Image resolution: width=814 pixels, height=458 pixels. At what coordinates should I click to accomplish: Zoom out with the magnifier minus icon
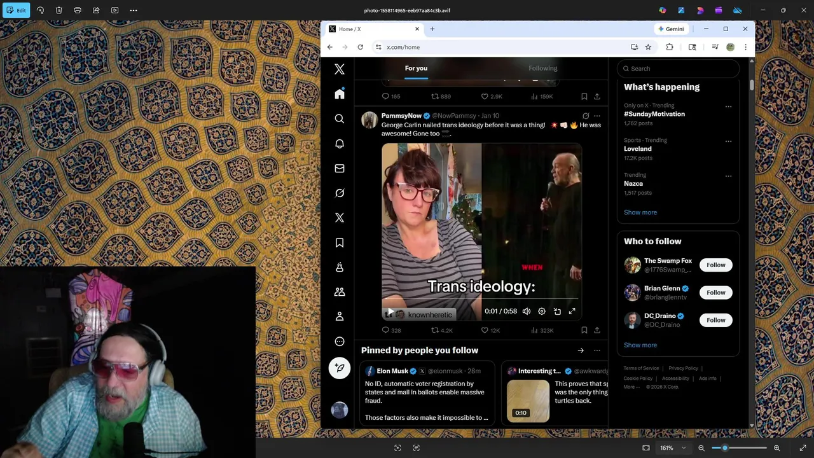(x=701, y=448)
